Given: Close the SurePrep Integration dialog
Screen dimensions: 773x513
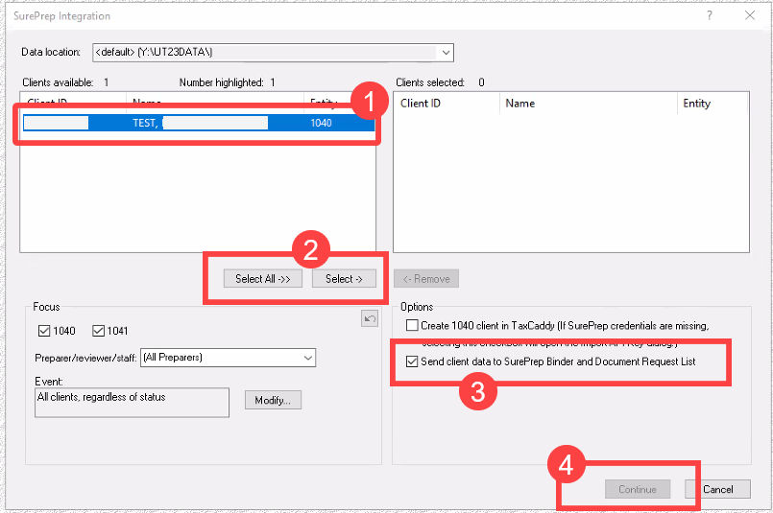Looking at the screenshot, I should pos(750,15).
